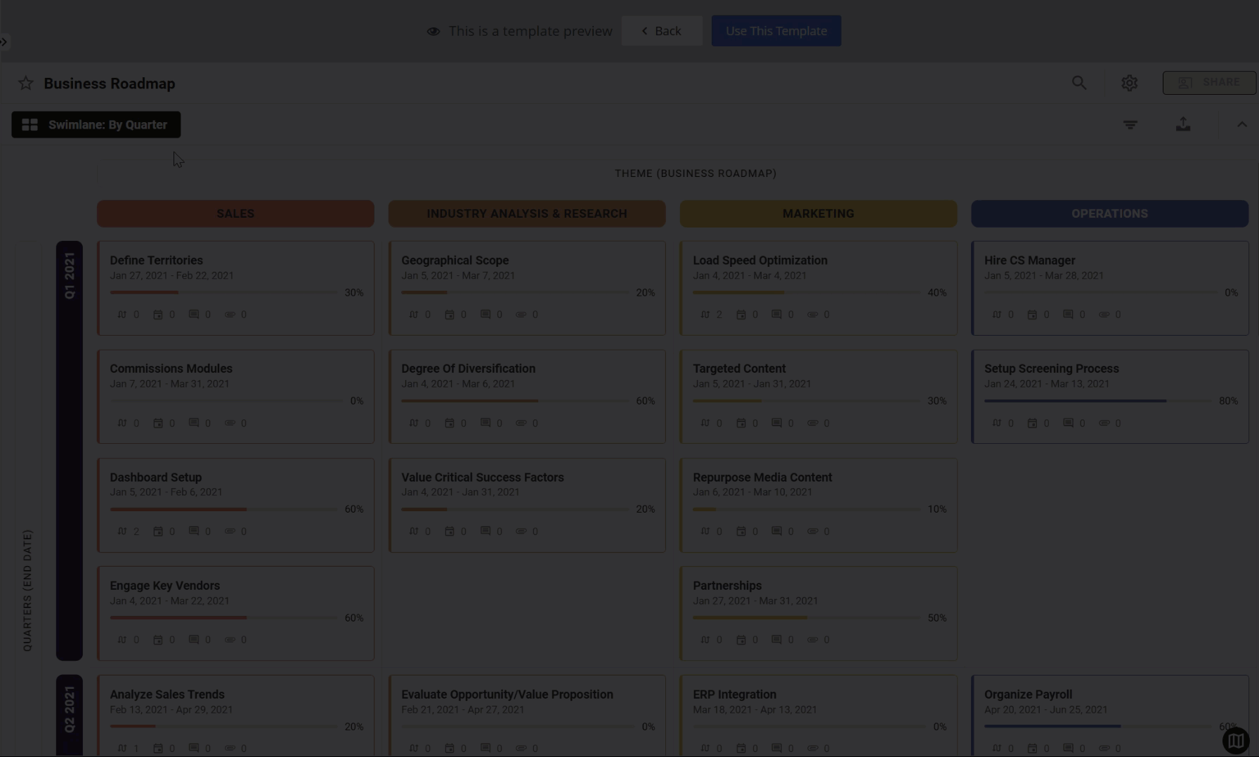The width and height of the screenshot is (1259, 757).
Task: Click the Use This Template button
Action: click(776, 31)
